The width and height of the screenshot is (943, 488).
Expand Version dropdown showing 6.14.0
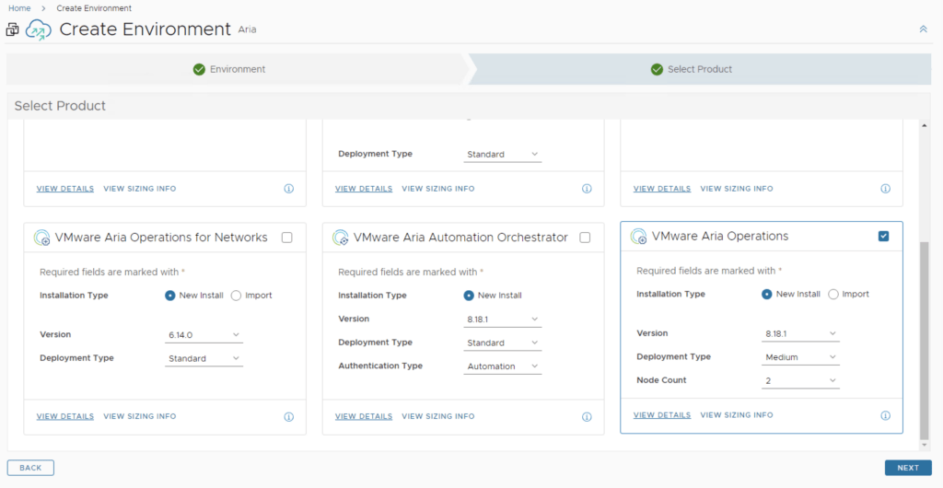tap(204, 335)
